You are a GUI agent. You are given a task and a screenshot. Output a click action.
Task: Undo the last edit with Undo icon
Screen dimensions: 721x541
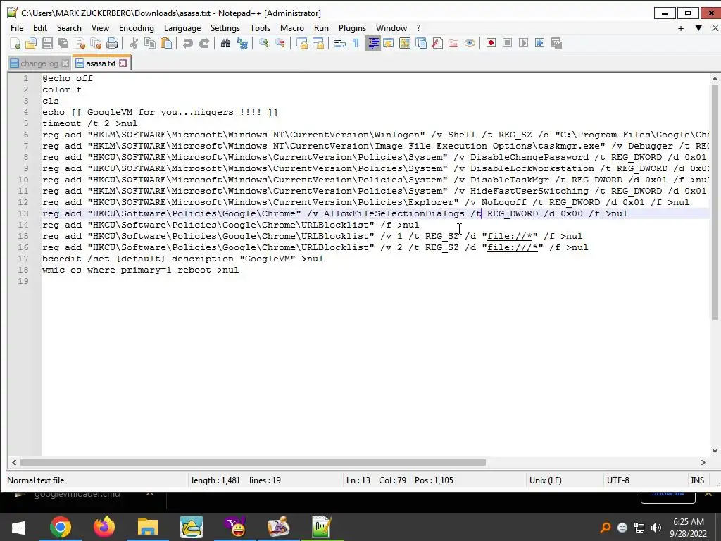187,43
